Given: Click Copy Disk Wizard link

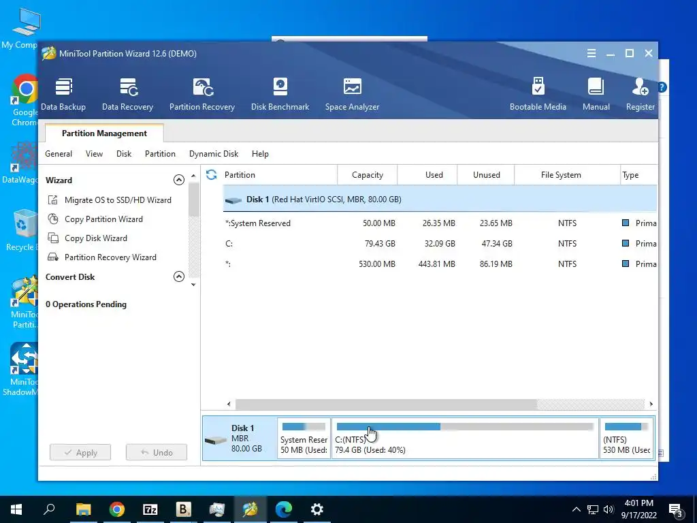Looking at the screenshot, I should click(x=95, y=238).
